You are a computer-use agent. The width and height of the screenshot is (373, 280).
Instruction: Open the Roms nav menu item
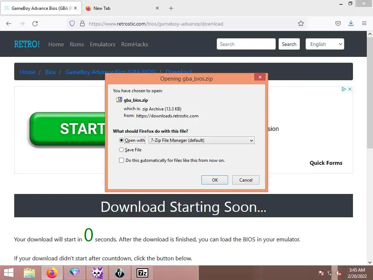coord(77,44)
